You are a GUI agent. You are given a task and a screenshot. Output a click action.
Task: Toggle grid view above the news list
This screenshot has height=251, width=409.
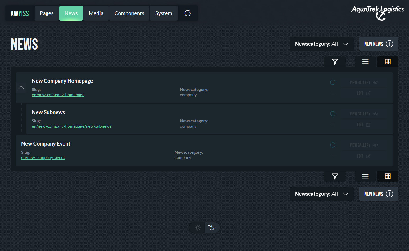388,62
